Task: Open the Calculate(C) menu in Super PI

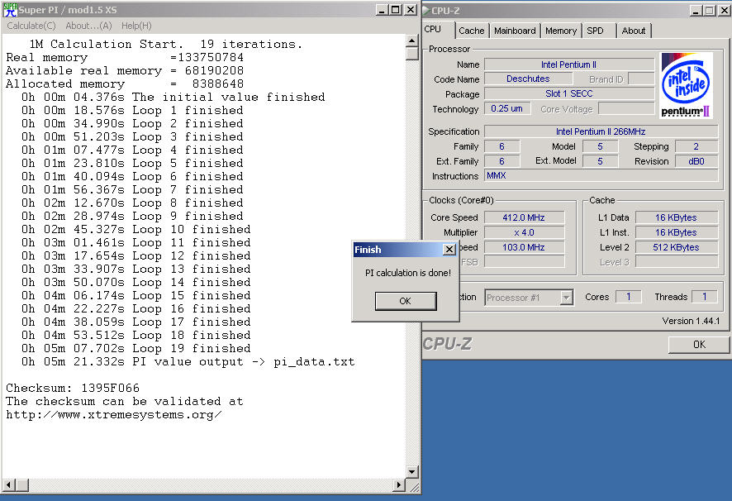Action: point(31,26)
